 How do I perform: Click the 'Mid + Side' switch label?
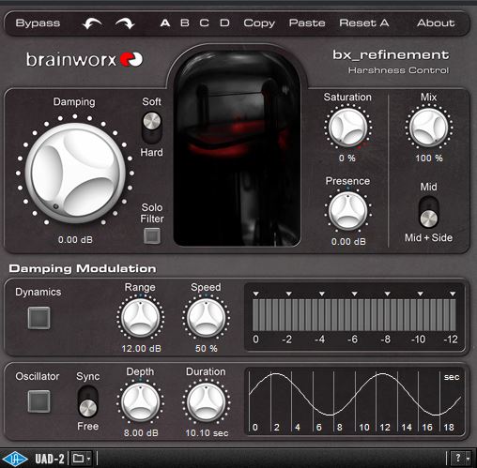429,237
